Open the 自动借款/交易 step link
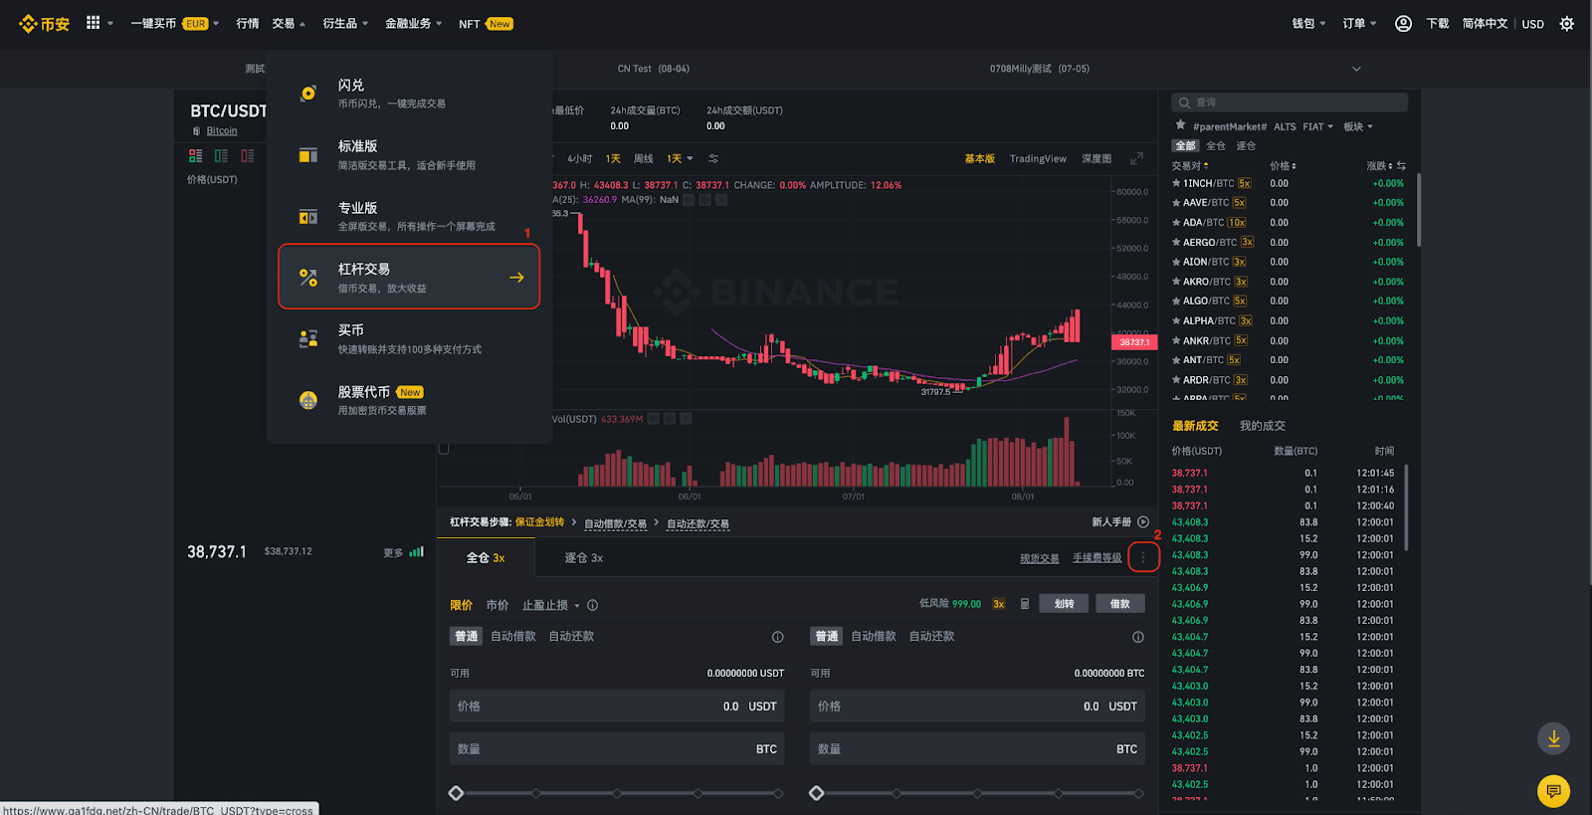The height and width of the screenshot is (815, 1592). click(x=615, y=523)
